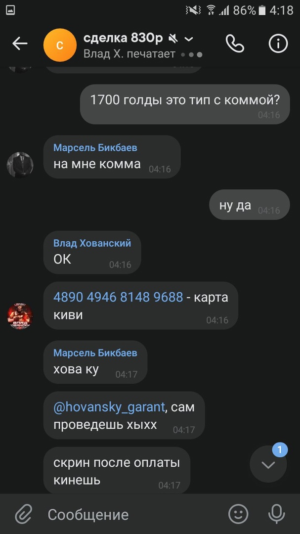The height and width of the screenshot is (534, 300).
Task: Tap the card number 4890 4946 8148 9688 link
Action: pos(118,297)
